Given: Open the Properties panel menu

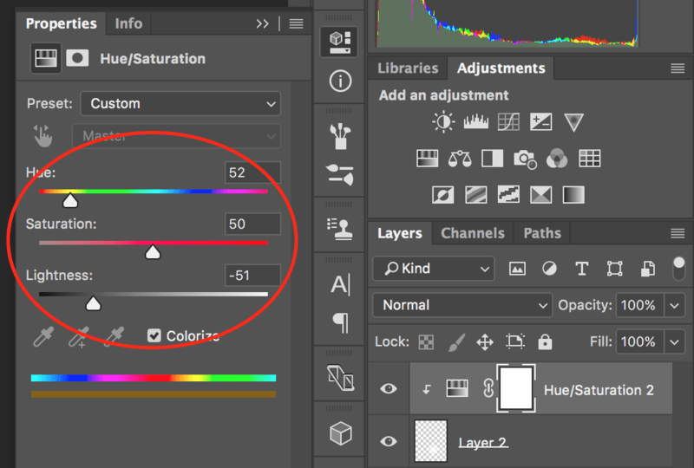Looking at the screenshot, I should pyautogui.click(x=296, y=23).
